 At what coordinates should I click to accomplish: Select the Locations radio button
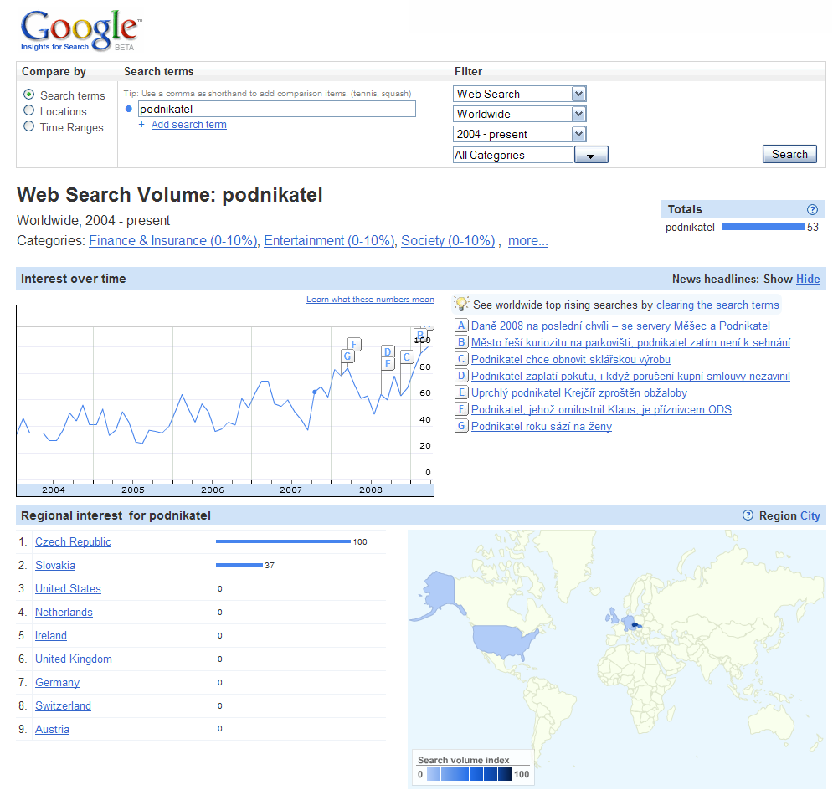coord(28,110)
